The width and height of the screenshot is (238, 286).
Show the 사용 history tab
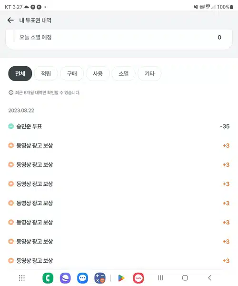click(x=98, y=73)
